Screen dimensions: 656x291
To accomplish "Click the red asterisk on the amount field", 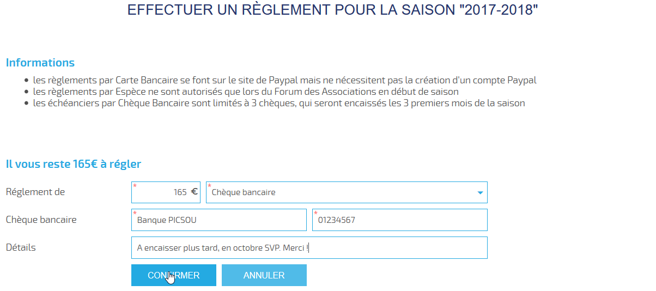I will tap(135, 186).
